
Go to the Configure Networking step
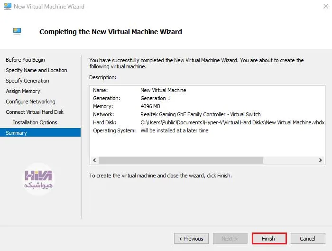point(30,102)
